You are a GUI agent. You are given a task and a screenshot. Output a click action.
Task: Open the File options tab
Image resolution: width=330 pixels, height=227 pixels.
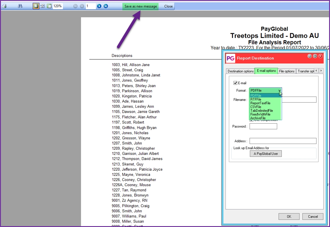[287, 71]
